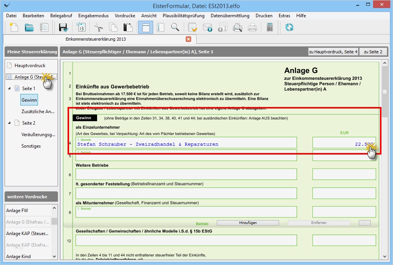Save the file with the floppy disk icon

coord(63,27)
